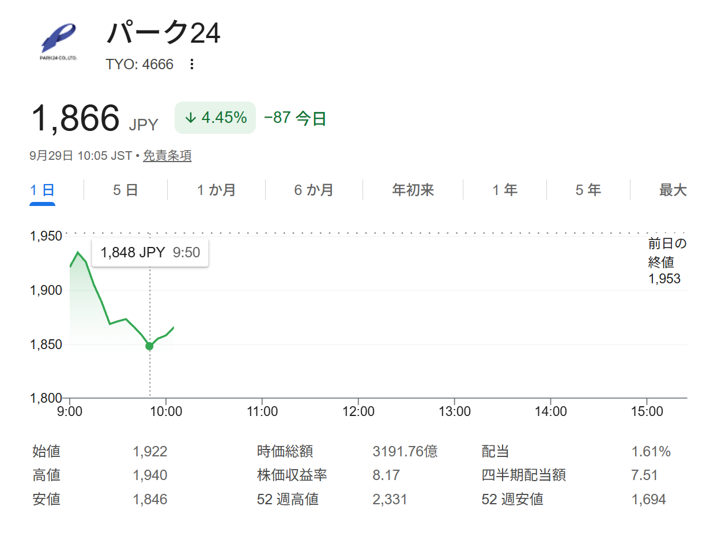Show the 1か月 price chart
706x536 pixels.
pyautogui.click(x=216, y=190)
